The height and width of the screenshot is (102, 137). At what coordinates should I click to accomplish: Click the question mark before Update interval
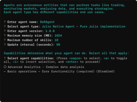click(5, 45)
